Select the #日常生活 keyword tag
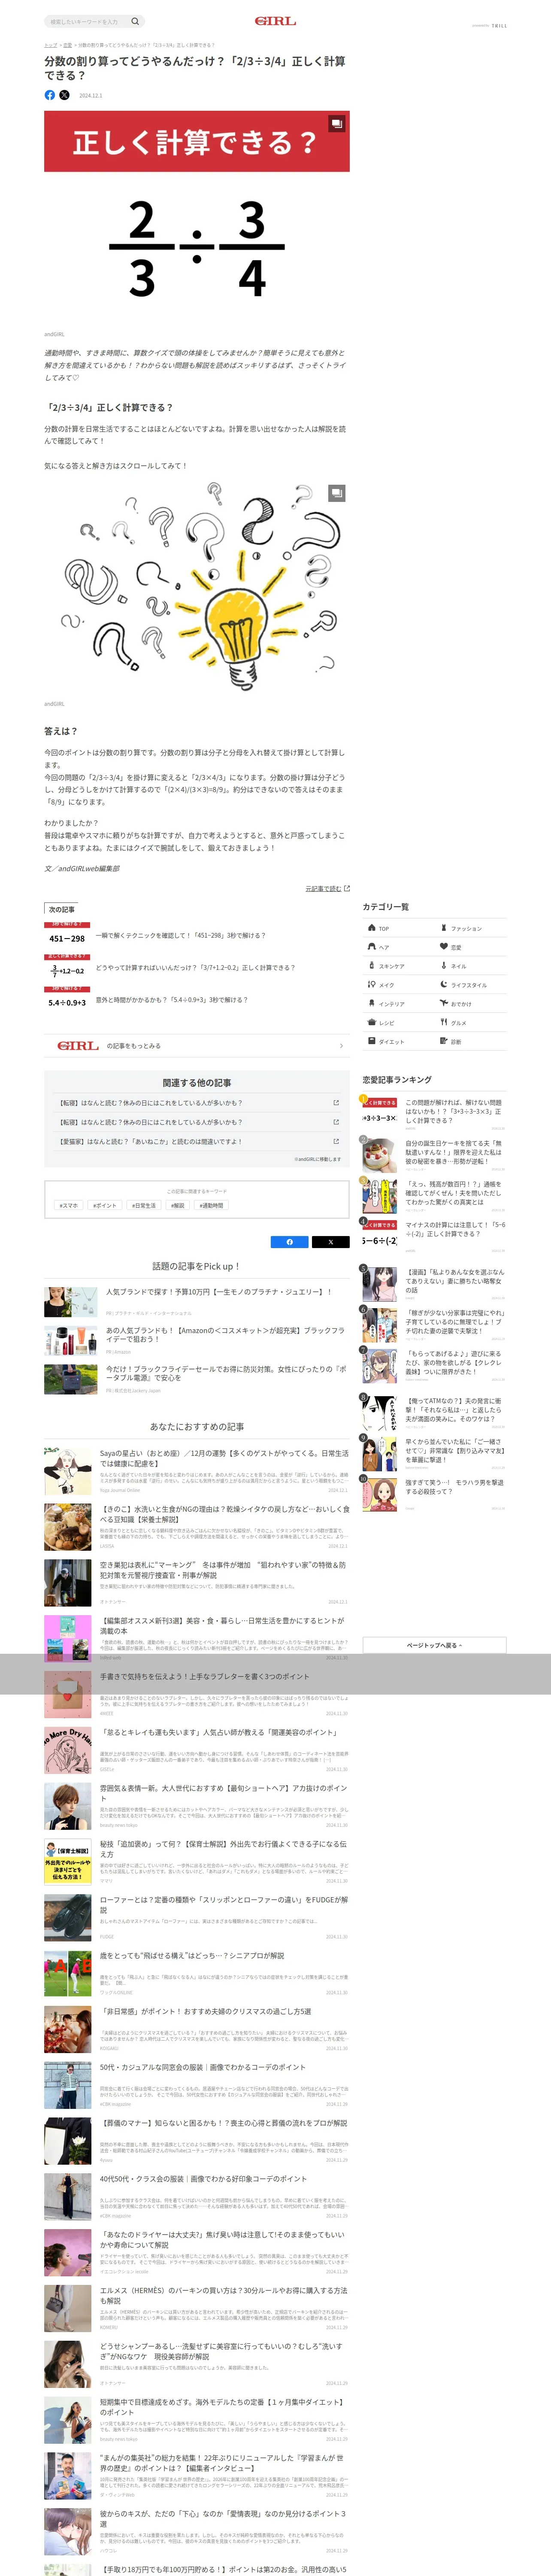The image size is (551, 2576). 144,1206
